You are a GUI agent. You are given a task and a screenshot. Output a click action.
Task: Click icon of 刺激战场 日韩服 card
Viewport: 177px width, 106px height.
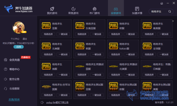[147, 67]
